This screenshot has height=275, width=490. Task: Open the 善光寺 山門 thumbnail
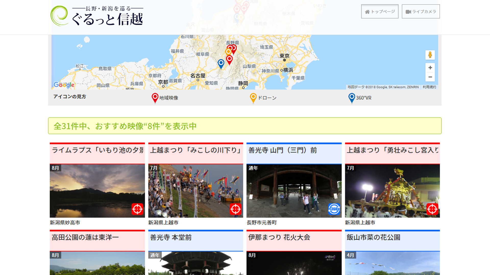(x=294, y=191)
